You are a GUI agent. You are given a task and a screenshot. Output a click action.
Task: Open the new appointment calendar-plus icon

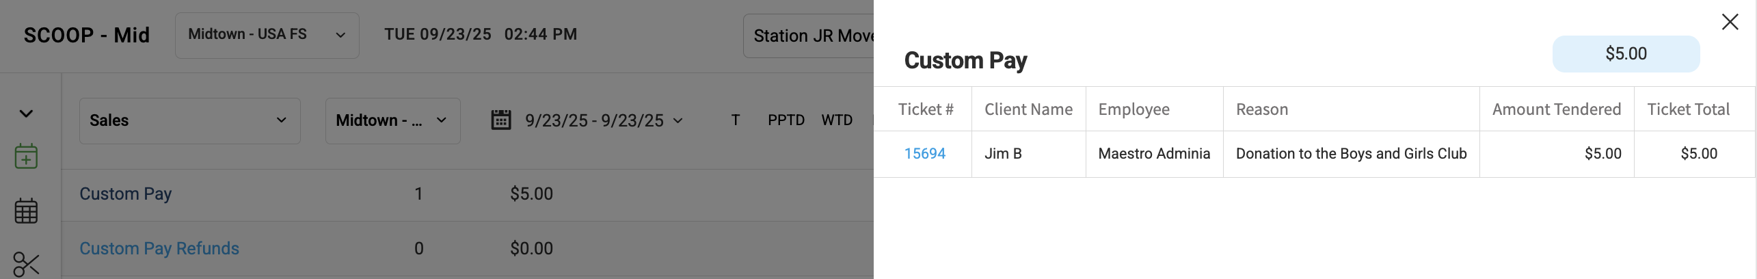tap(26, 157)
